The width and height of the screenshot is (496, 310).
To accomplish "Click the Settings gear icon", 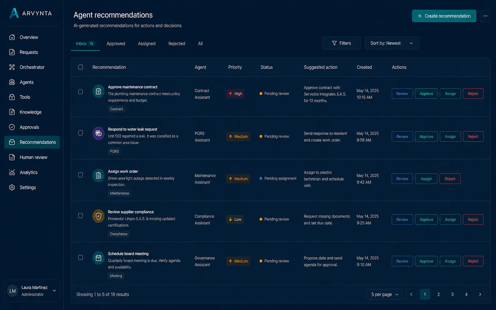I will (x=12, y=187).
